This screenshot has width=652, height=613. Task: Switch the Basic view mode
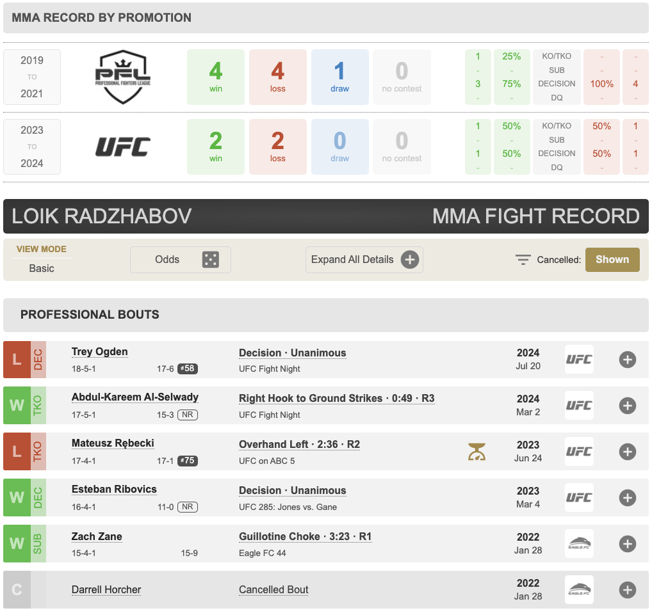point(42,268)
